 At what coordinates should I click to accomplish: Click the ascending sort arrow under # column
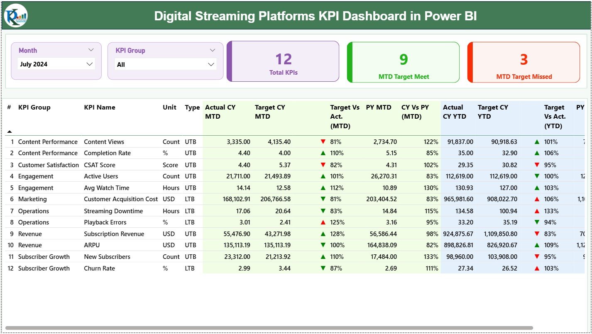10,131
